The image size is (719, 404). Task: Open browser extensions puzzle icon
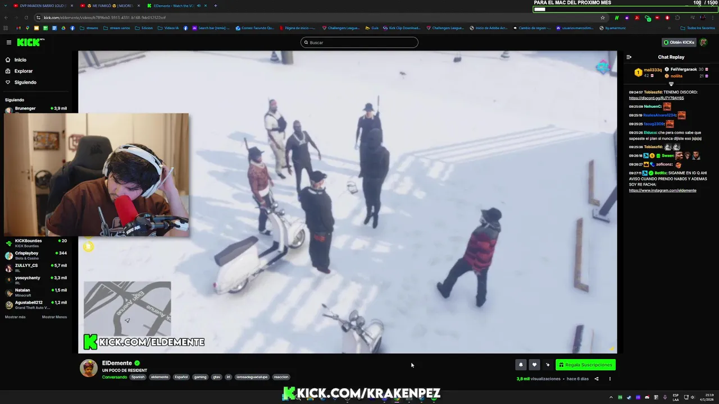tap(677, 17)
